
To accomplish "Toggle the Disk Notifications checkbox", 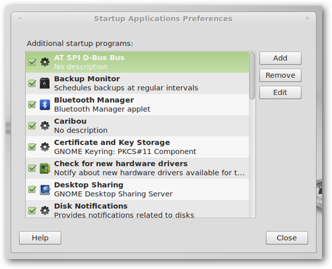I will 32,210.
